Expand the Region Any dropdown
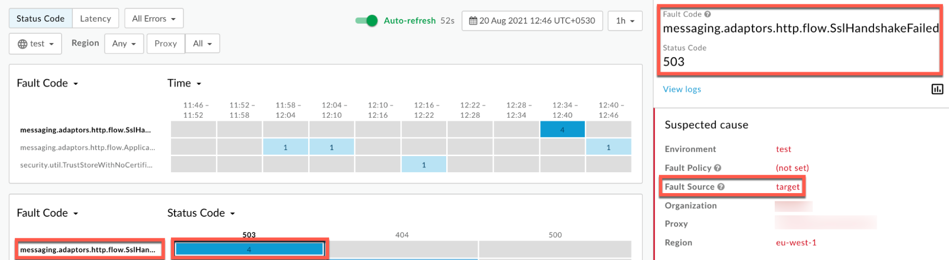 (x=124, y=44)
